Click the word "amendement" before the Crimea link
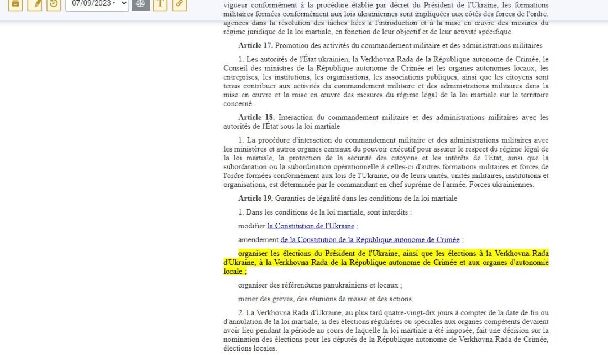608x355 pixels. [x=258, y=240]
